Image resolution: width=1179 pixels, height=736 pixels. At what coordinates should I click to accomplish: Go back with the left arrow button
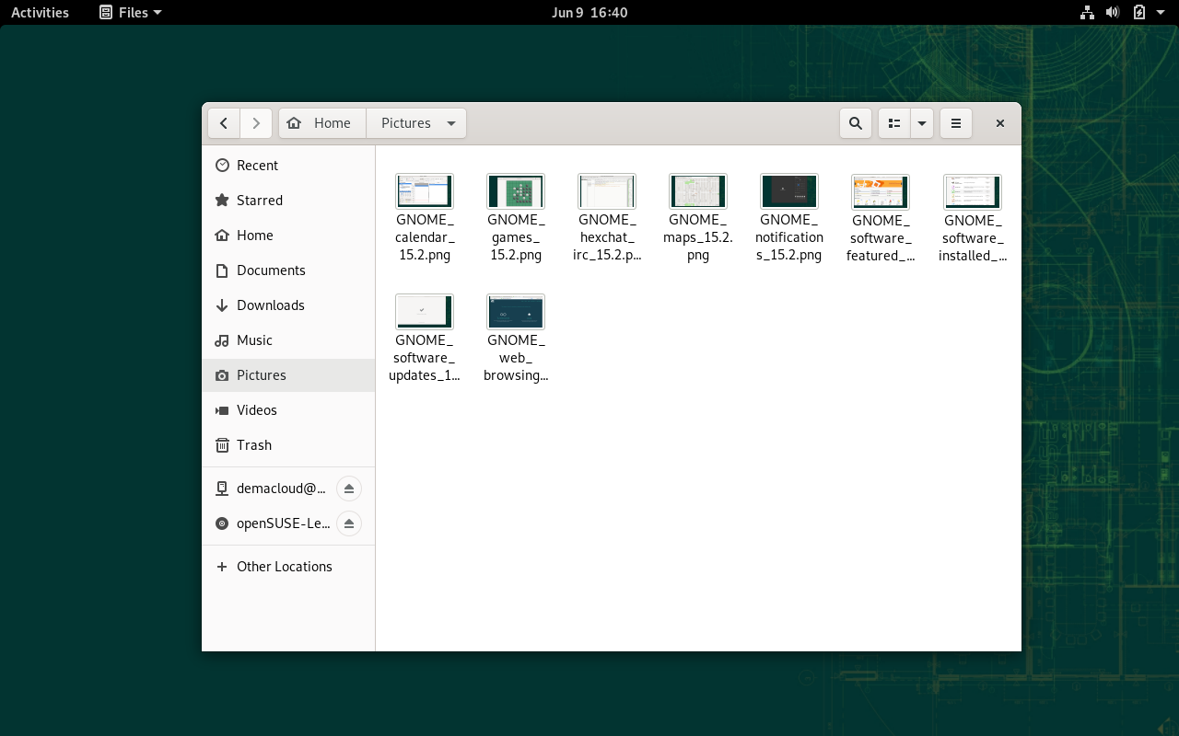[x=224, y=123]
